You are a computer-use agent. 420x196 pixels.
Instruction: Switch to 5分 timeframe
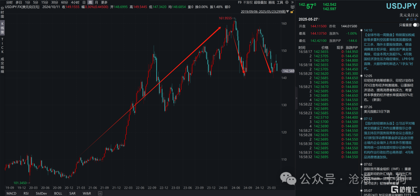(x=36, y=2)
